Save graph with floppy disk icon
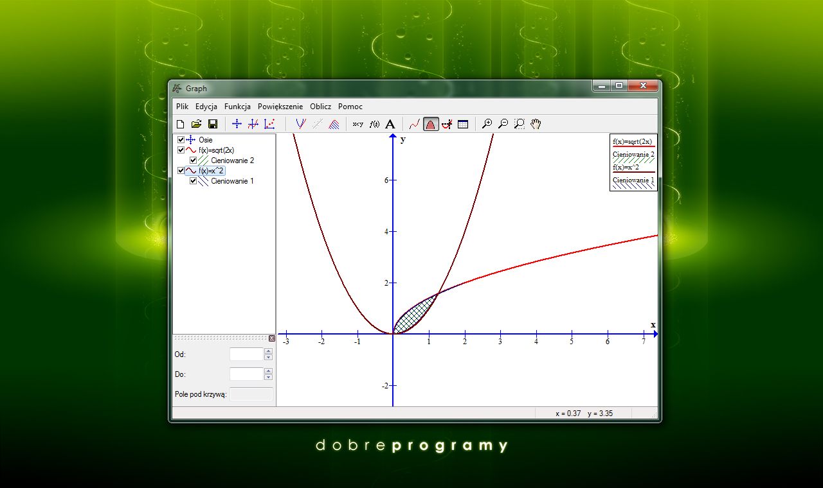 (213, 124)
